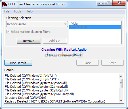Click the Start button
The width and height of the screenshot is (128, 109).
click(112, 63)
